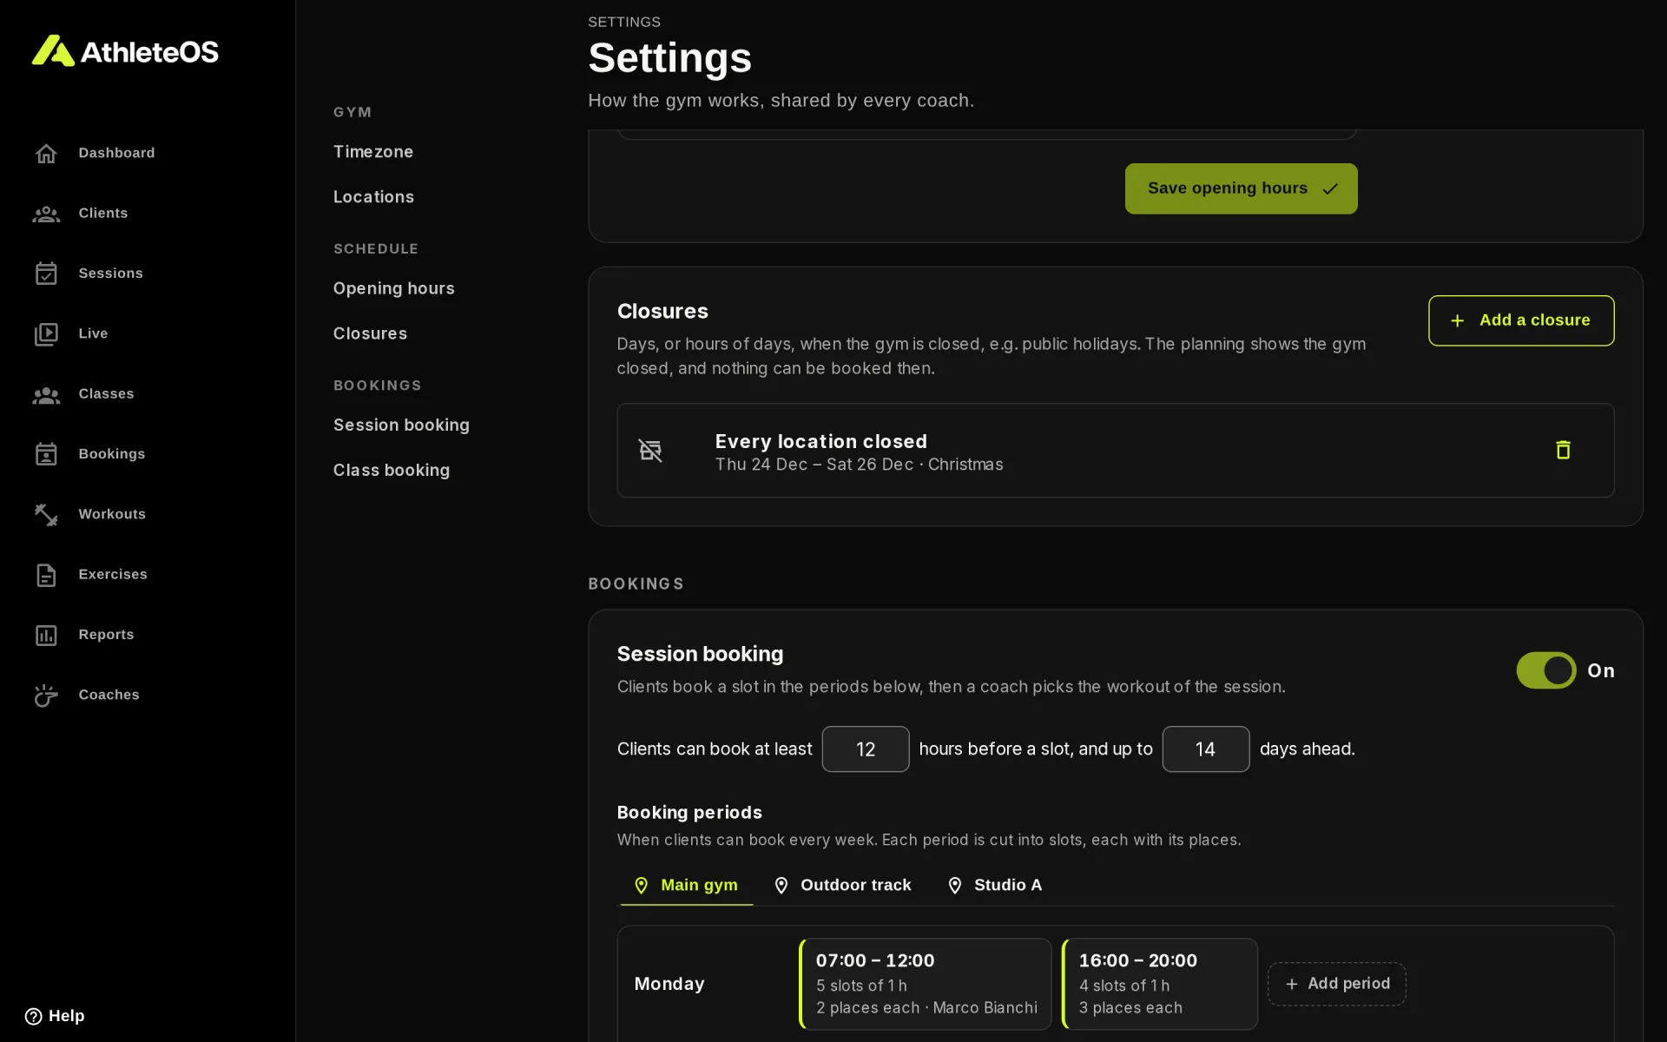Select the Classes group icon
1667x1042 pixels.
click(x=46, y=394)
